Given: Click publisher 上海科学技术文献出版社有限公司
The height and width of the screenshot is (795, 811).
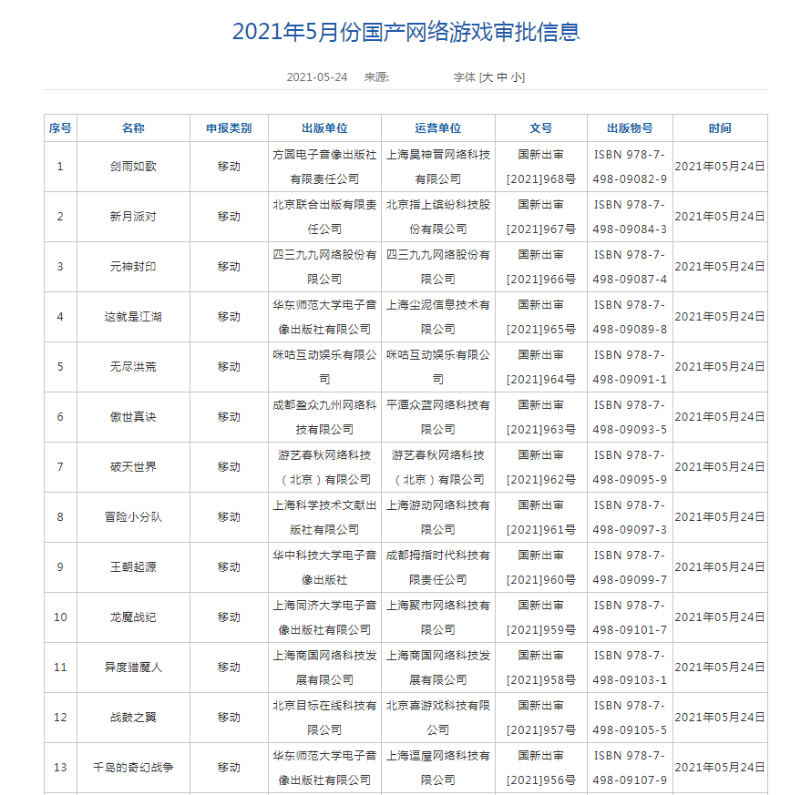Looking at the screenshot, I should point(324,517).
